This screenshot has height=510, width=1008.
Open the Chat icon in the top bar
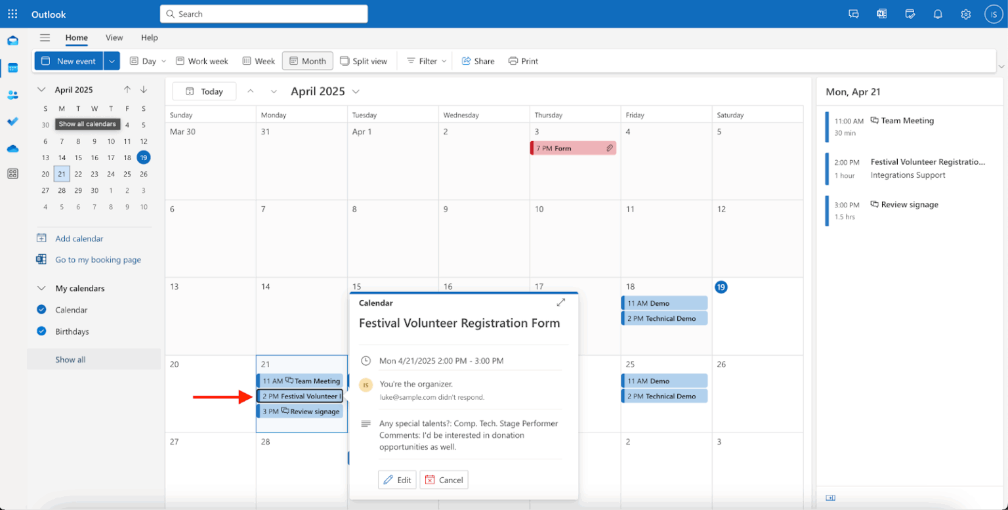[853, 14]
